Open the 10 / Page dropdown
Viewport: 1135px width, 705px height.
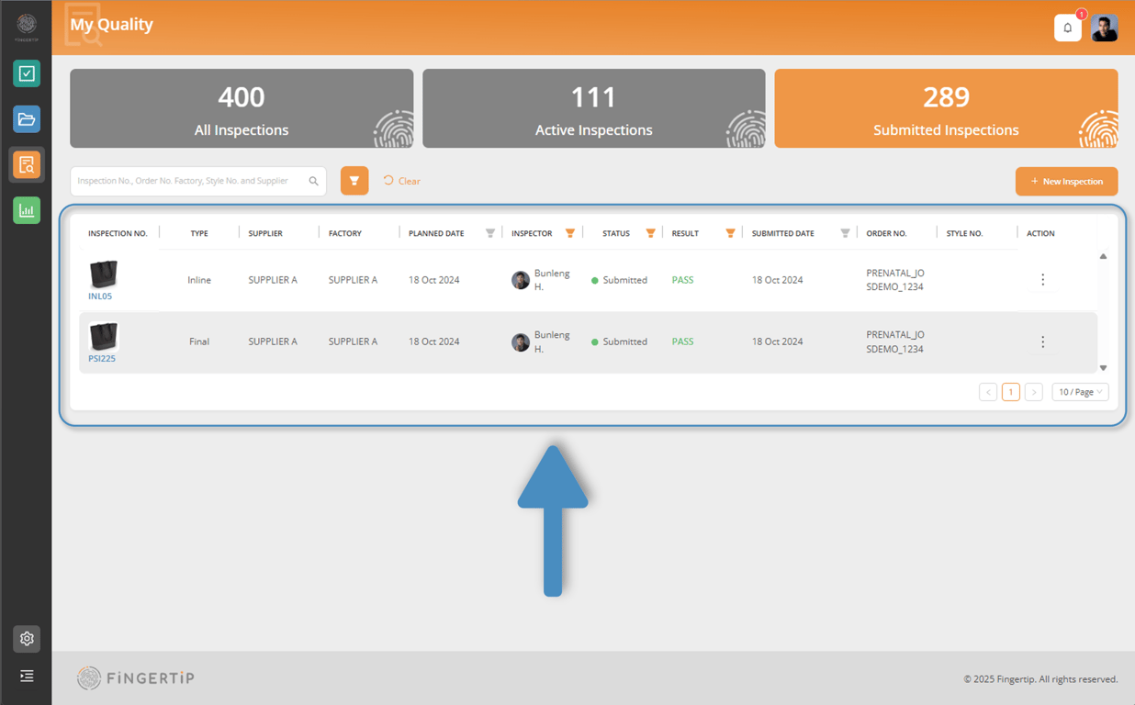[1080, 392]
